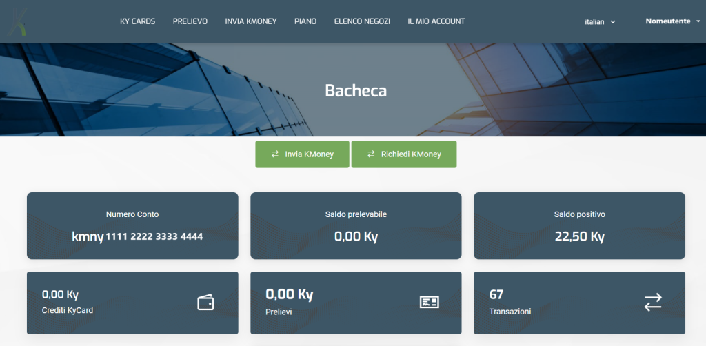Click the Numero Conto account card
Image resolution: width=706 pixels, height=346 pixels.
132,226
